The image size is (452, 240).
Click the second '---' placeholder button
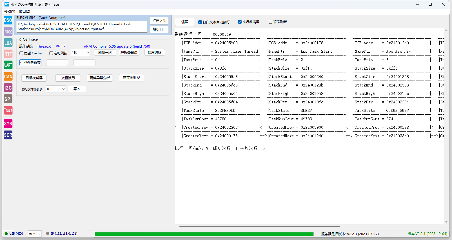84,63
